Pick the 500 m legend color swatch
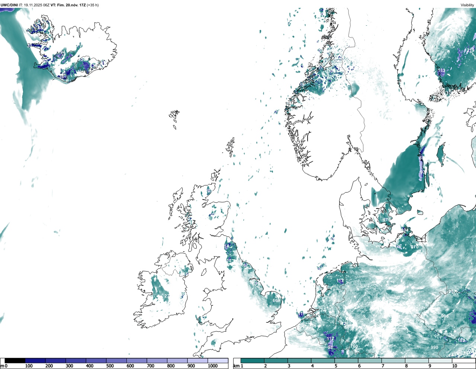The height and width of the screenshot is (369, 476). [116, 360]
